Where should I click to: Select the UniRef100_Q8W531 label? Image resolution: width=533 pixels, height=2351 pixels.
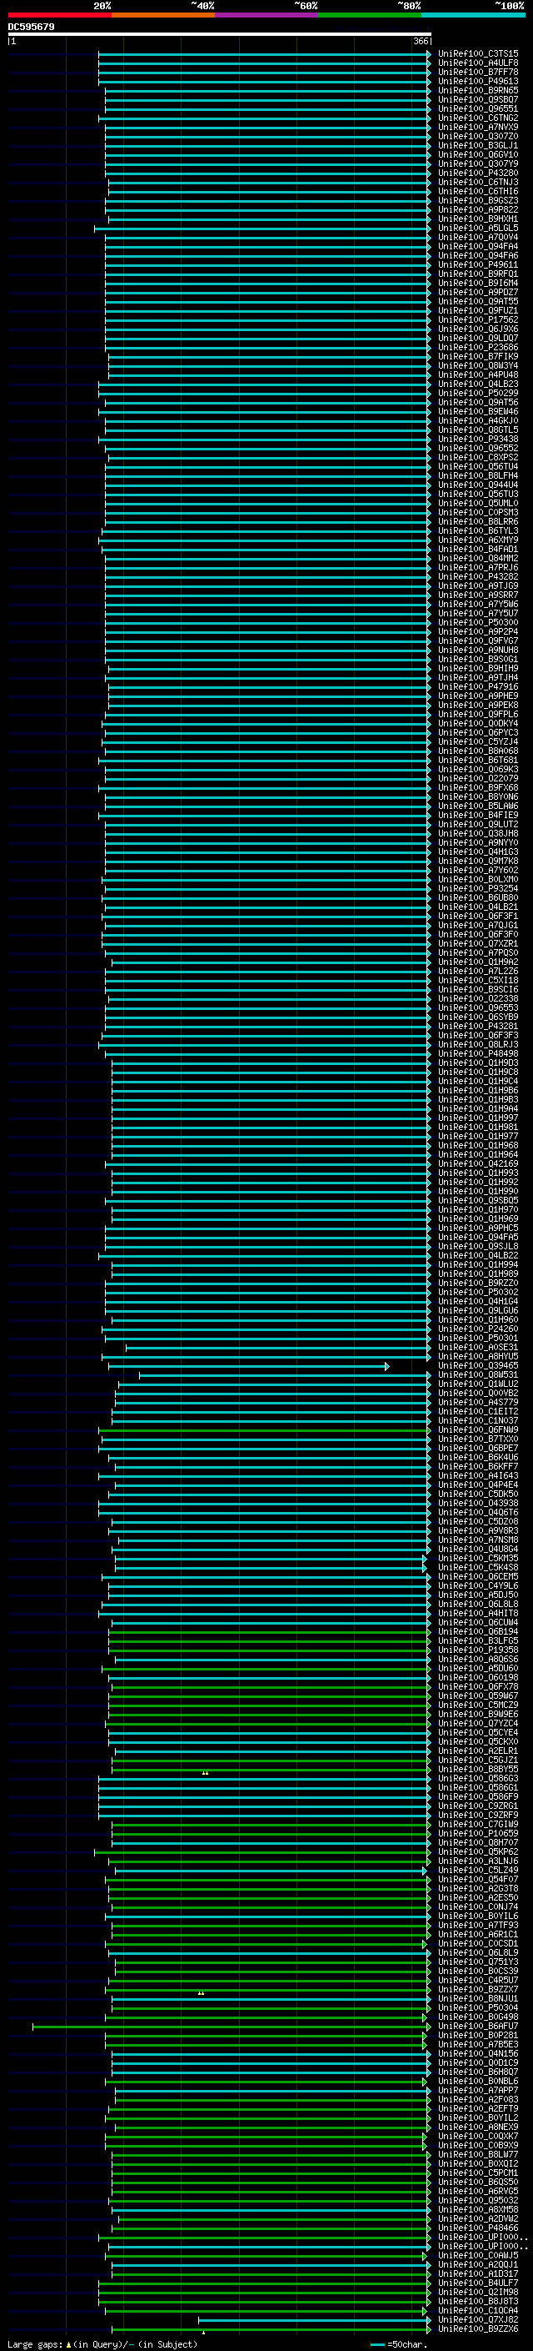point(478,1375)
